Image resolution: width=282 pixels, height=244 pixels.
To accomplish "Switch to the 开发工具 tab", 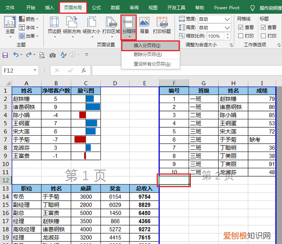I will (176, 8).
